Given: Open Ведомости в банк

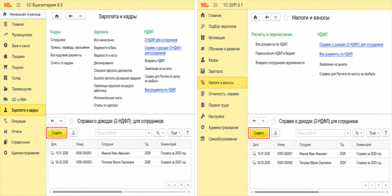Looking at the screenshot, I should click(105, 47).
